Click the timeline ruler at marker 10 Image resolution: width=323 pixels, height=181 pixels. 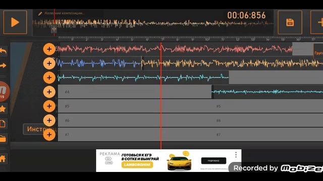(x=207, y=39)
